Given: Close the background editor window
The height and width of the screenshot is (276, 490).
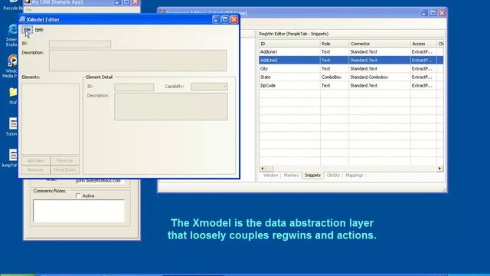Looking at the screenshot, I should (x=443, y=13).
